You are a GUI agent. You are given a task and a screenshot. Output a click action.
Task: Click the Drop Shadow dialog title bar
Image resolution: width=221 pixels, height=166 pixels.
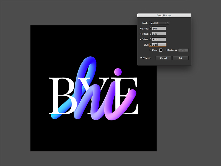[164, 16]
